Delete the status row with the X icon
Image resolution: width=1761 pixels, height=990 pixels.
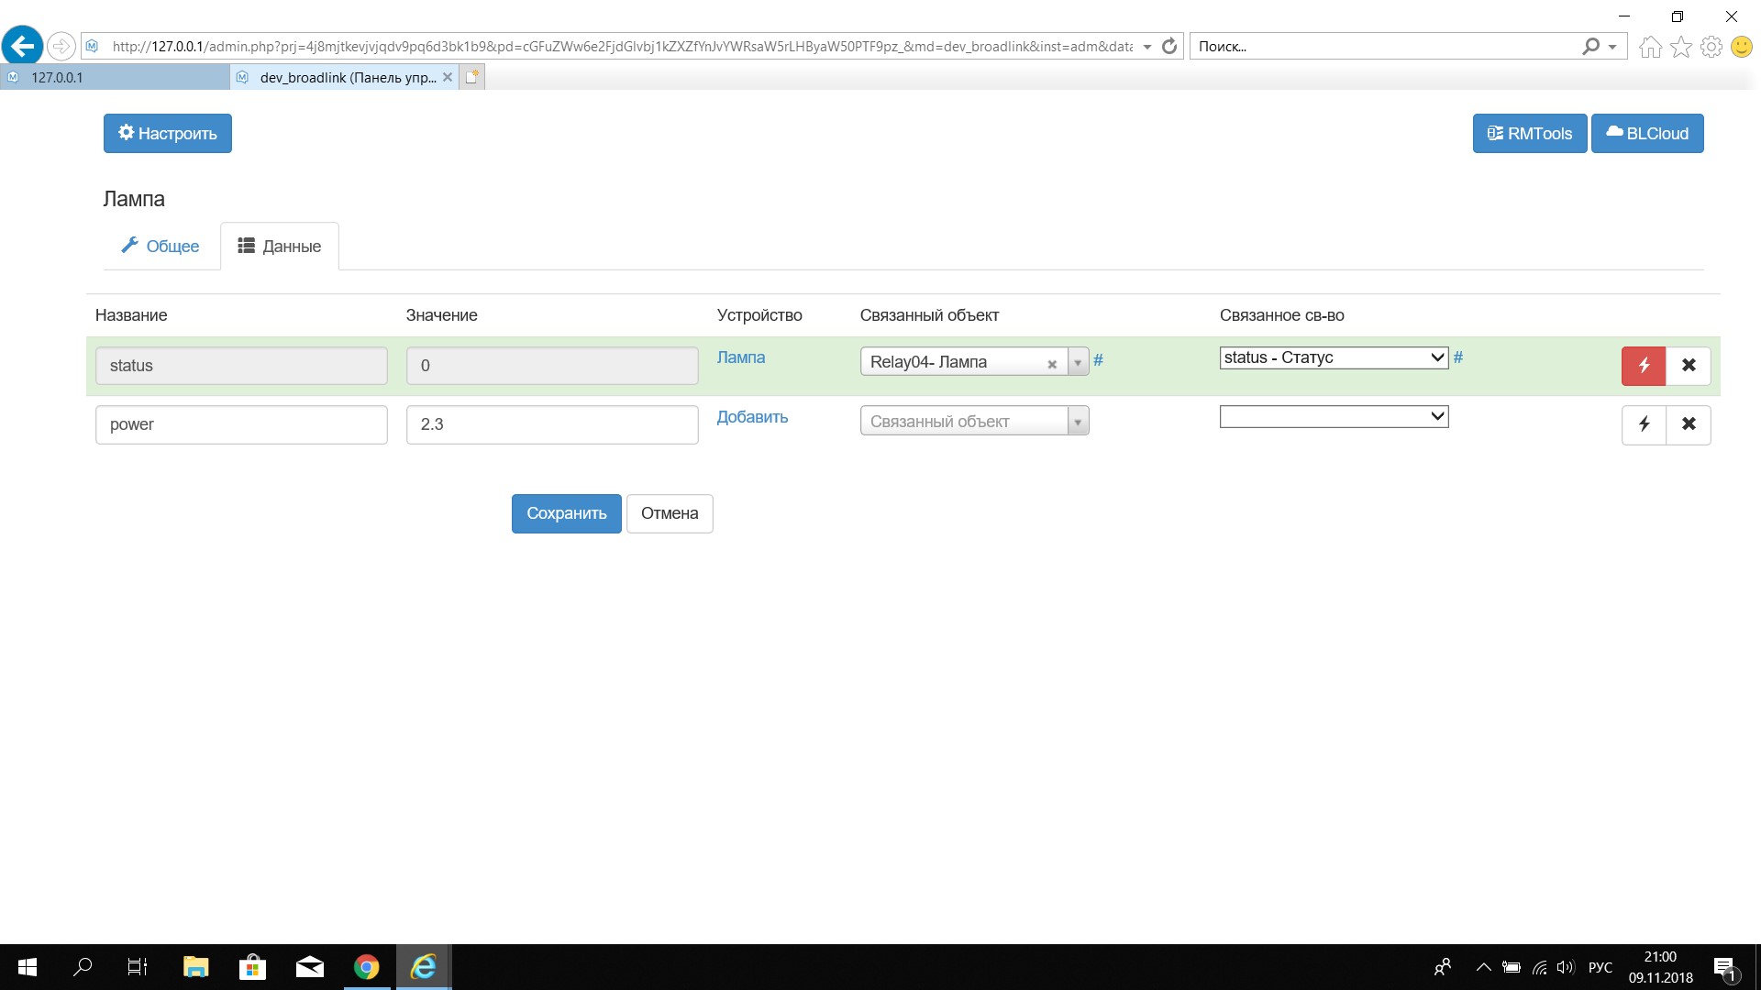pyautogui.click(x=1688, y=366)
